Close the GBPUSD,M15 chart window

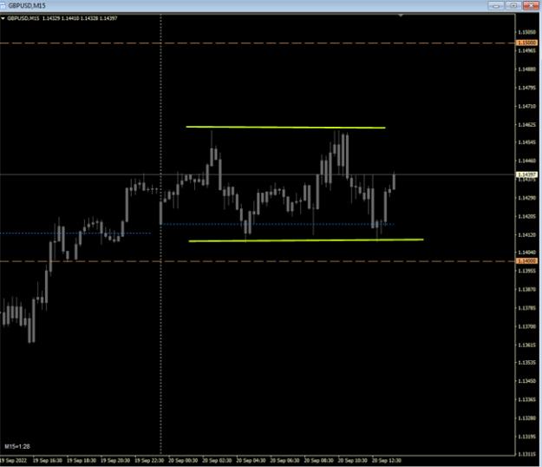click(531, 5)
